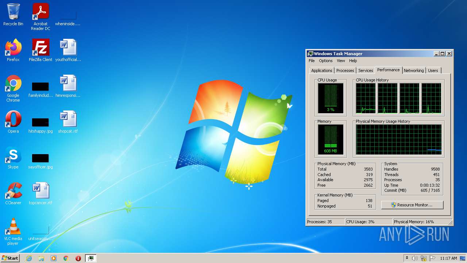Open the Action Center flag icon

pyautogui.click(x=432, y=258)
